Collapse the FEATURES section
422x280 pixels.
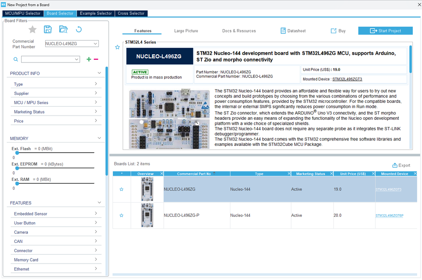click(x=99, y=202)
